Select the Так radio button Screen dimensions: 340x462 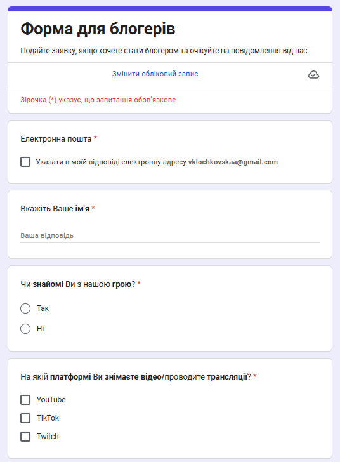[x=25, y=308]
